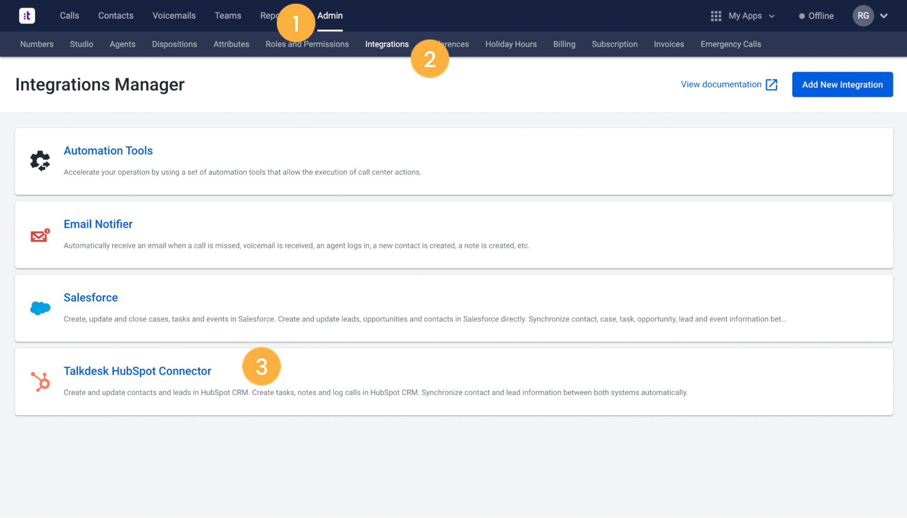This screenshot has height=518, width=907.
Task: Open the Emergency Calls tab
Action: 731,44
